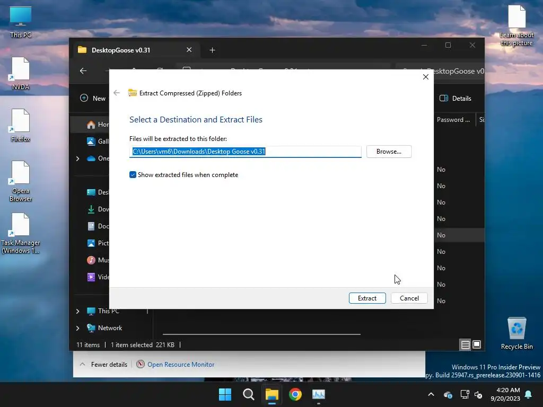Select Home in Explorer sidebar
543x407 pixels.
[98, 124]
